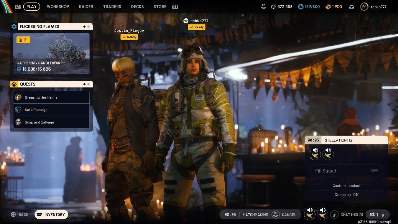Toggle the Fill Squad switch
The height and width of the screenshot is (224, 398).
coord(346,170)
